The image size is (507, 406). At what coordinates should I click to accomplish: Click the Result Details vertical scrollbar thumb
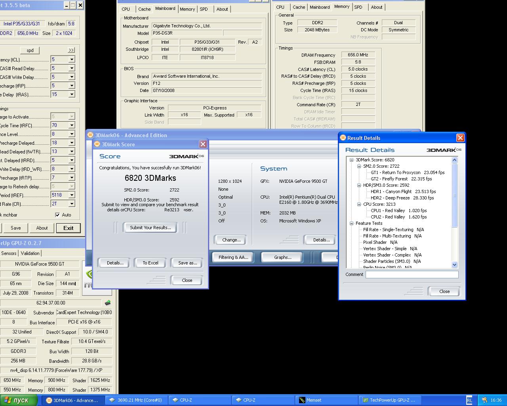coord(454,195)
